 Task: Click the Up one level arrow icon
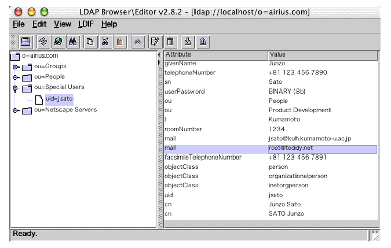138,42
